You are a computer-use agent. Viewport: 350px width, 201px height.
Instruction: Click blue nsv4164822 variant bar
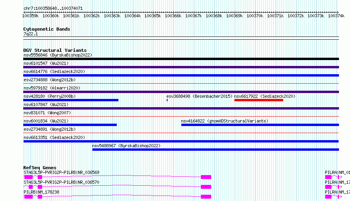coord(260,125)
